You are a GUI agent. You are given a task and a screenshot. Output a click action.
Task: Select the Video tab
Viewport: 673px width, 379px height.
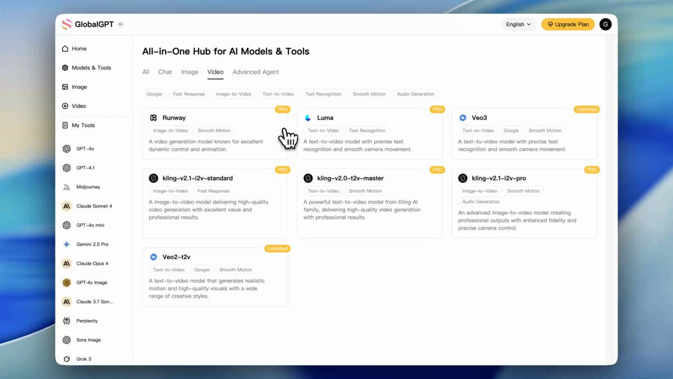(x=216, y=72)
